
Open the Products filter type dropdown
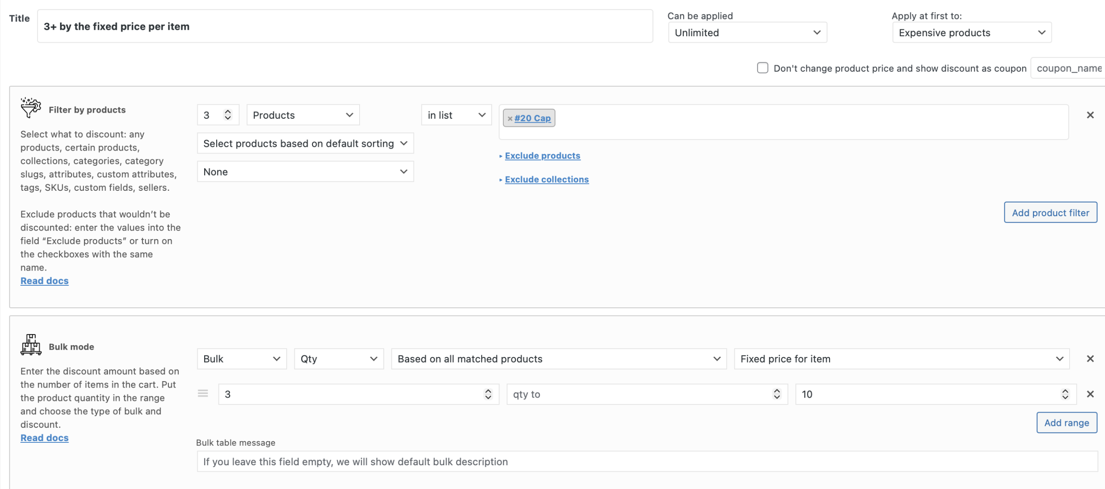[x=303, y=115]
